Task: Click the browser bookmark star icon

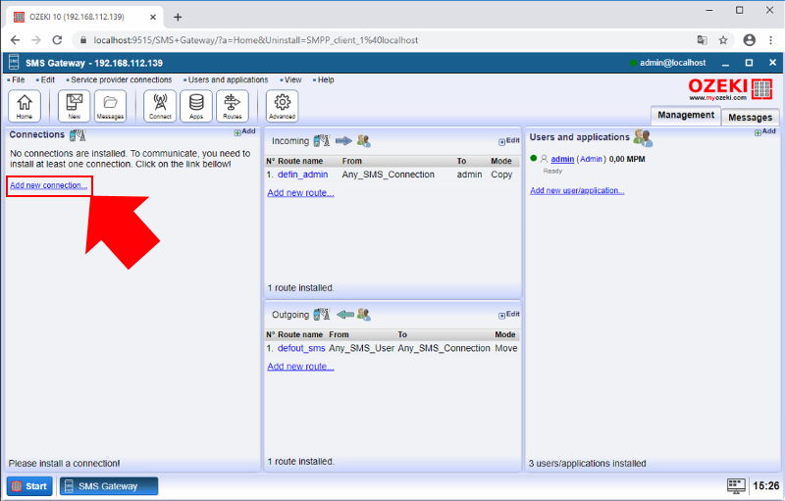Action: pos(723,40)
